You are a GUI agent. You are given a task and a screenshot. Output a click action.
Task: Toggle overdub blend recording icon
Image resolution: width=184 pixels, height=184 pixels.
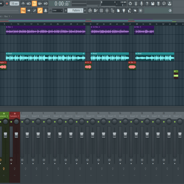(x=40, y=4)
